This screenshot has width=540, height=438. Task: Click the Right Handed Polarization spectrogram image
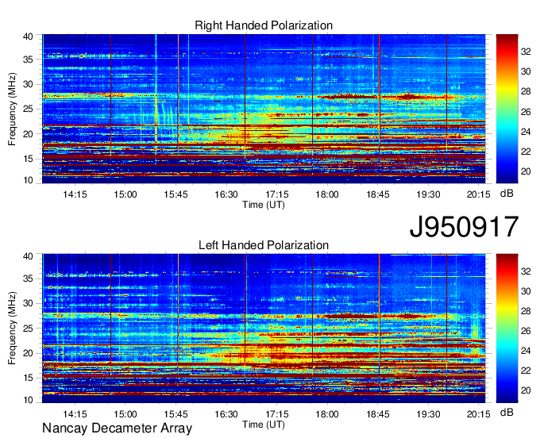pyautogui.click(x=264, y=109)
